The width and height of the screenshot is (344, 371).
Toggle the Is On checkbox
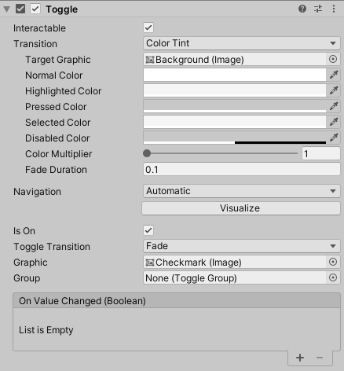point(148,230)
